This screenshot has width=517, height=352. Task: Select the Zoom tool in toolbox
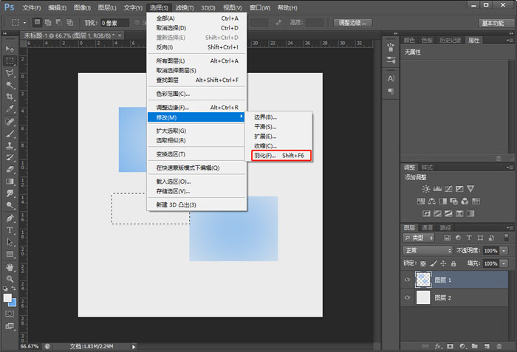10,279
